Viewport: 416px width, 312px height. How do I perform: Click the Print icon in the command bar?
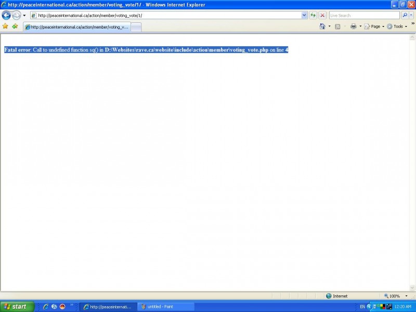pyautogui.click(x=353, y=27)
